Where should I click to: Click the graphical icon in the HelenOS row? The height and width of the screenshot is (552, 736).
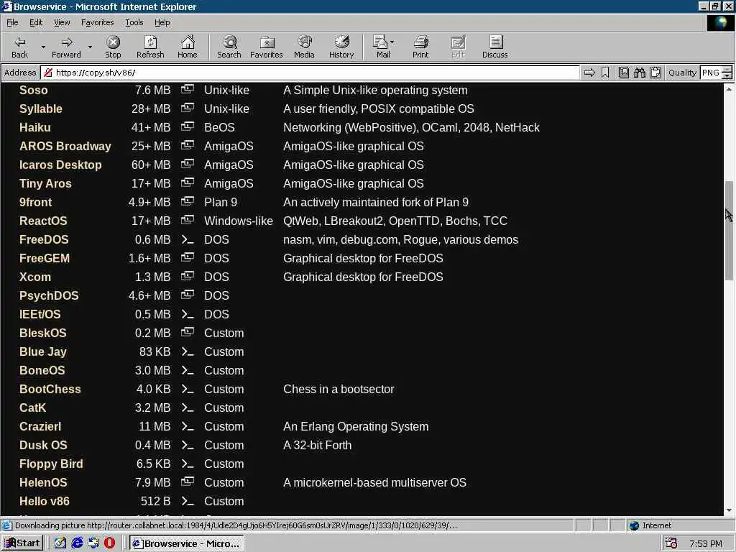coord(188,482)
